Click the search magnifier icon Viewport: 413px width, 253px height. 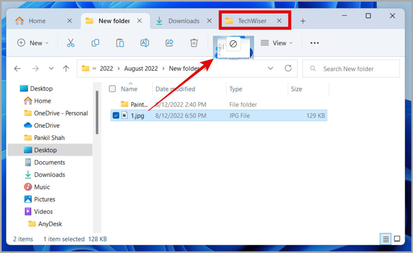tap(313, 68)
